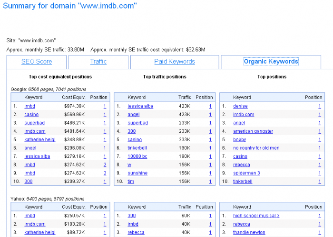Click the 'w' keyword link

[x=129, y=164]
